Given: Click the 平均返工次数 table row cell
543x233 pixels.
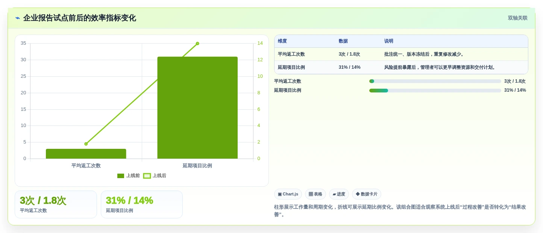Looking at the screenshot, I should (x=291, y=54).
